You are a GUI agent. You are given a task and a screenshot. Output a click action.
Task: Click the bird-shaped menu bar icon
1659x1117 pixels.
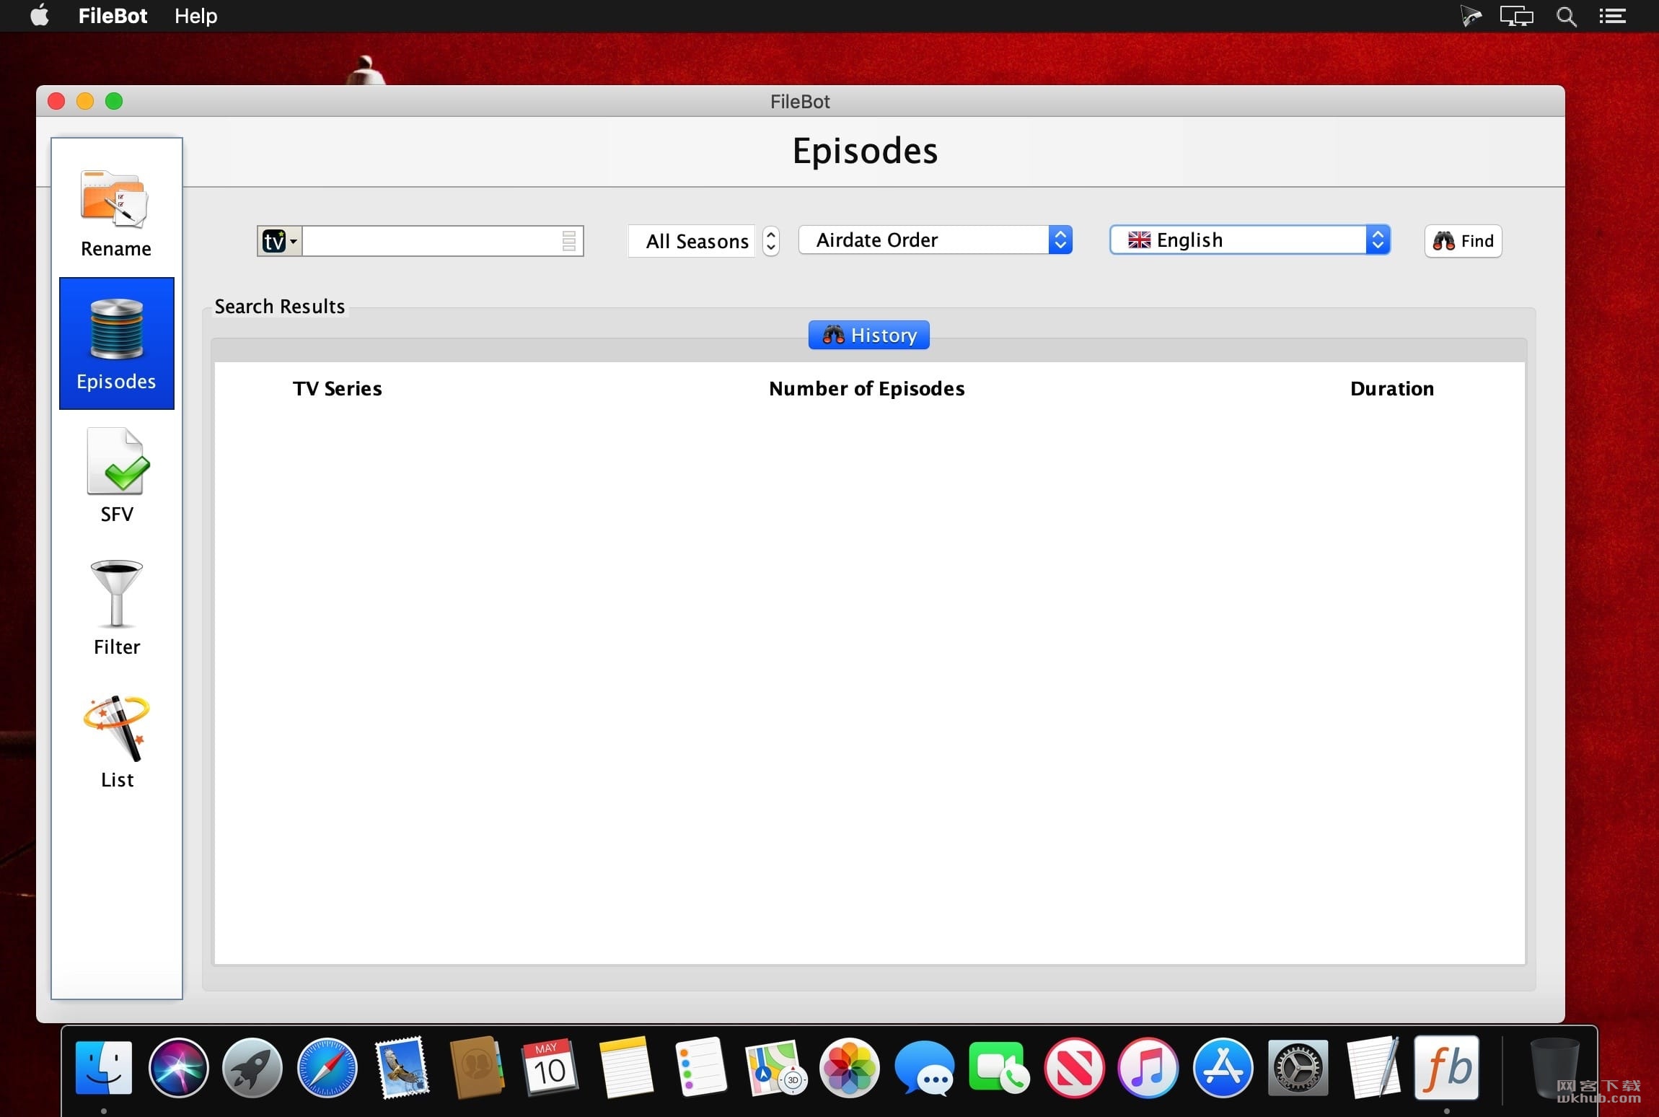(1470, 16)
